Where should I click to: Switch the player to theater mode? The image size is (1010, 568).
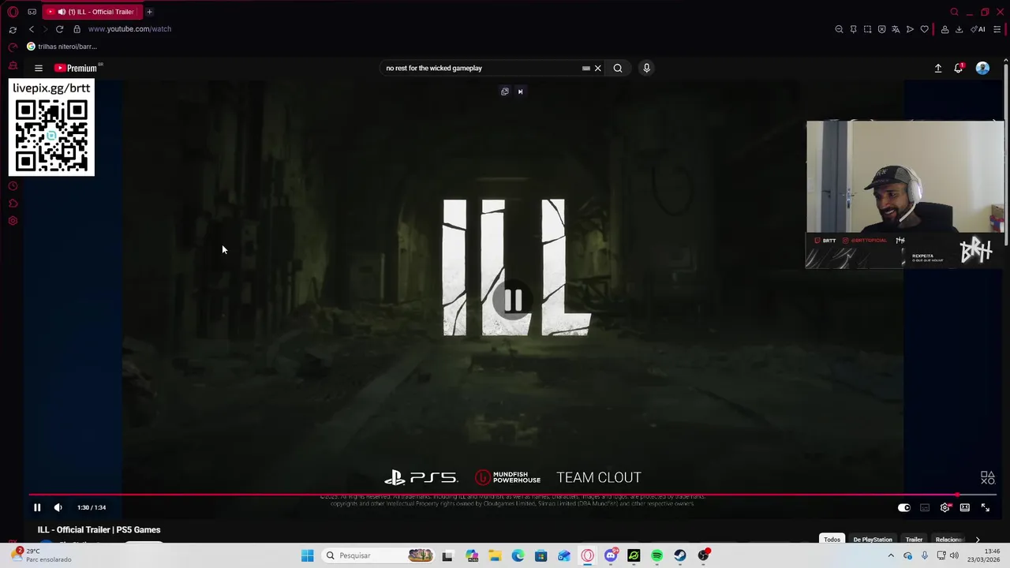click(964, 507)
